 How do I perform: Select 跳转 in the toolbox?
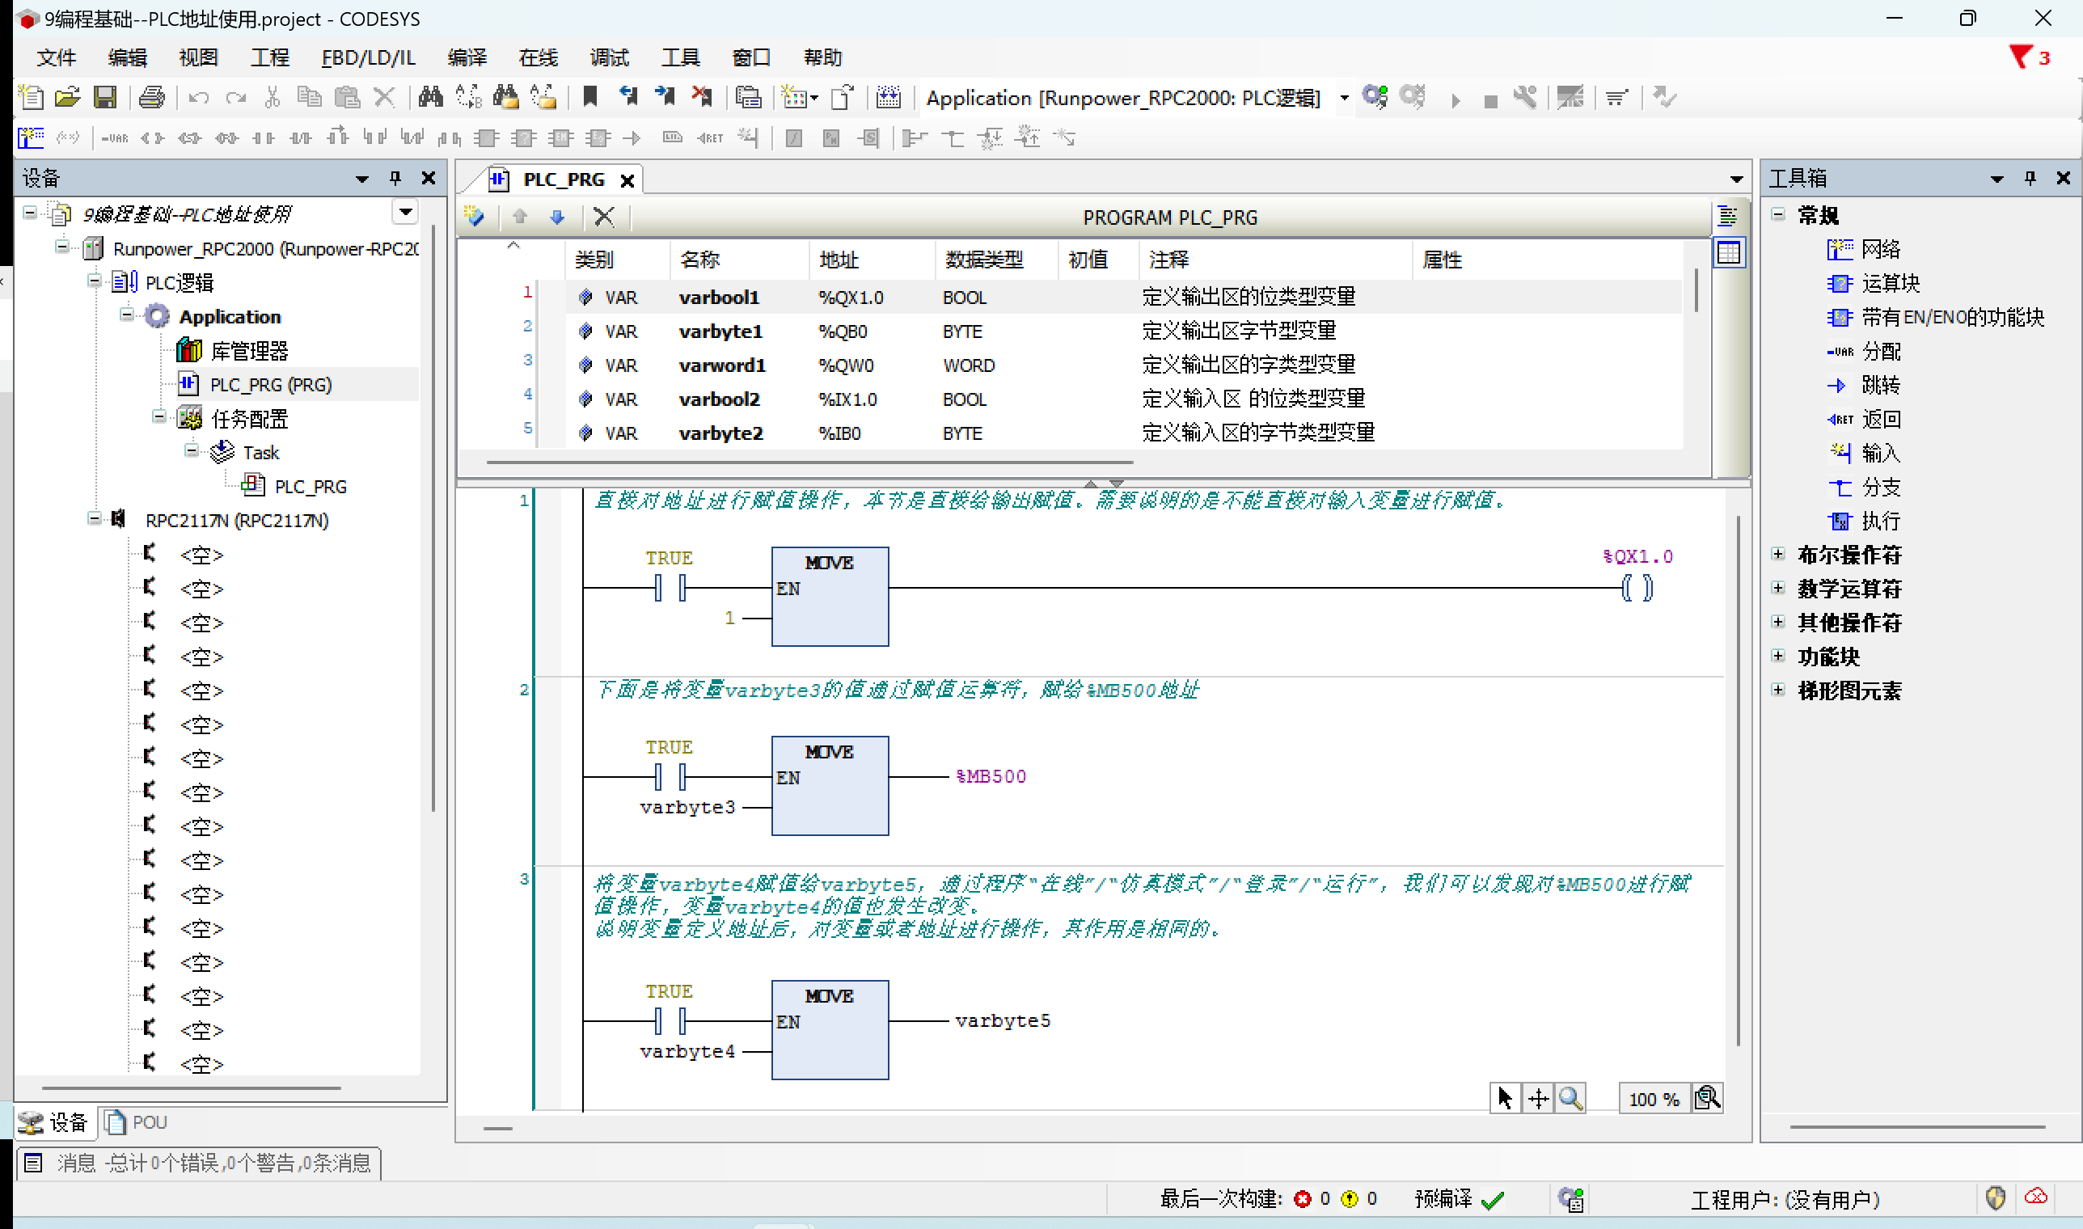coord(1864,385)
